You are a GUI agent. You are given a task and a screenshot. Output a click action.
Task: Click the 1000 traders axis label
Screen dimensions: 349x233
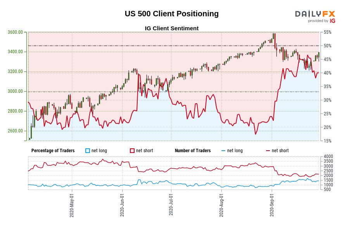click(x=328, y=185)
